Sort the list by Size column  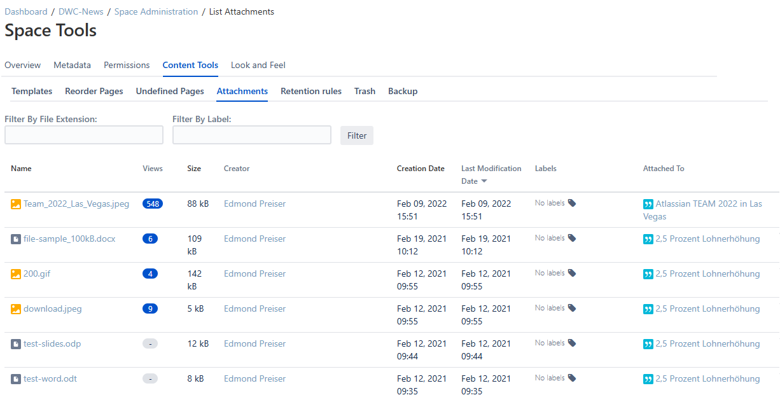pos(194,169)
